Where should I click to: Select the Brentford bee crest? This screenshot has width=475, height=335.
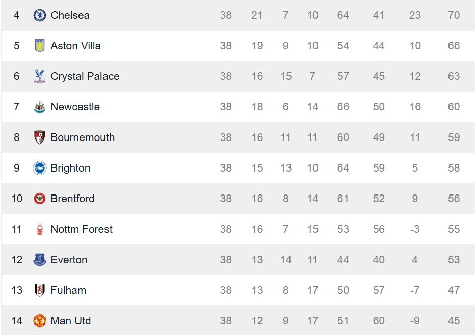coord(39,199)
